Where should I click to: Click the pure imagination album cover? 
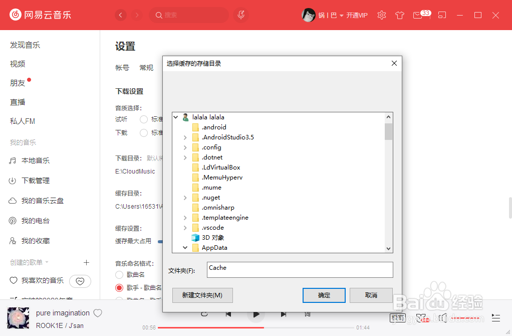click(18, 318)
